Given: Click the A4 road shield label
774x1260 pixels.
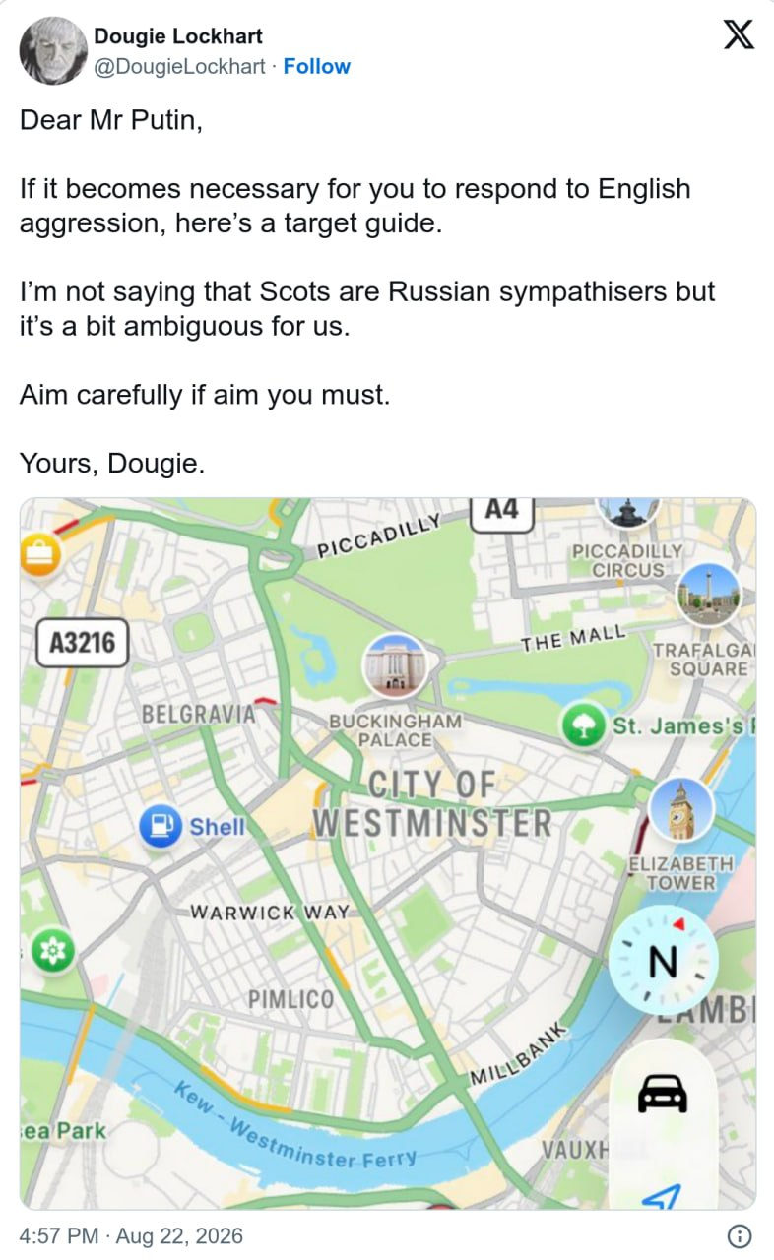Looking at the screenshot, I should click(x=501, y=511).
